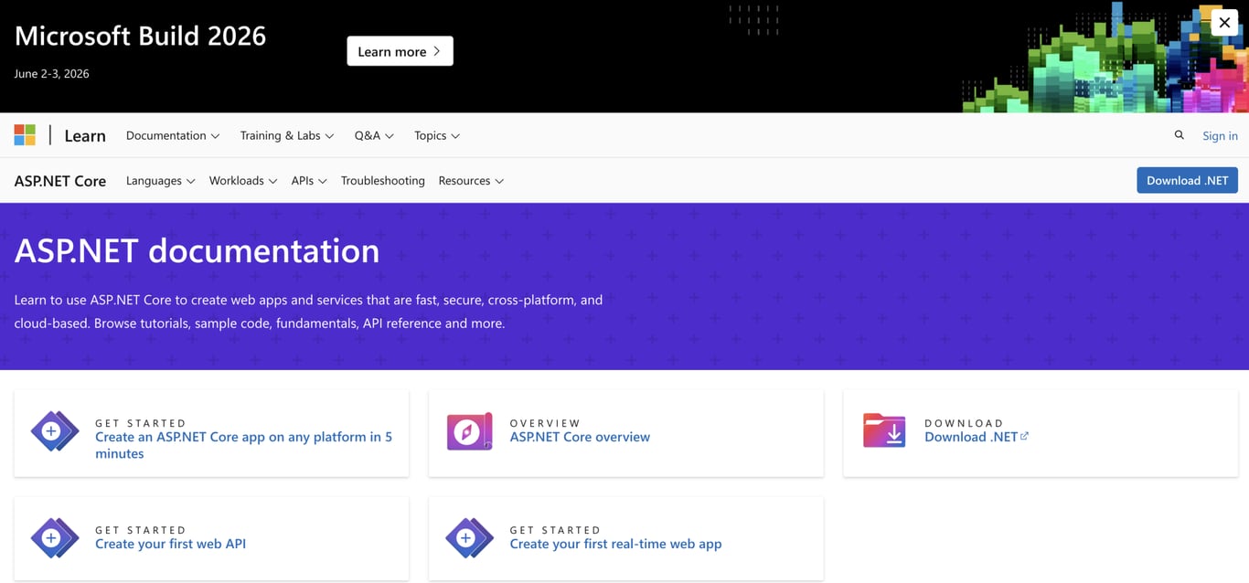Click the Sign in link
This screenshot has width=1249, height=583.
(1220, 135)
